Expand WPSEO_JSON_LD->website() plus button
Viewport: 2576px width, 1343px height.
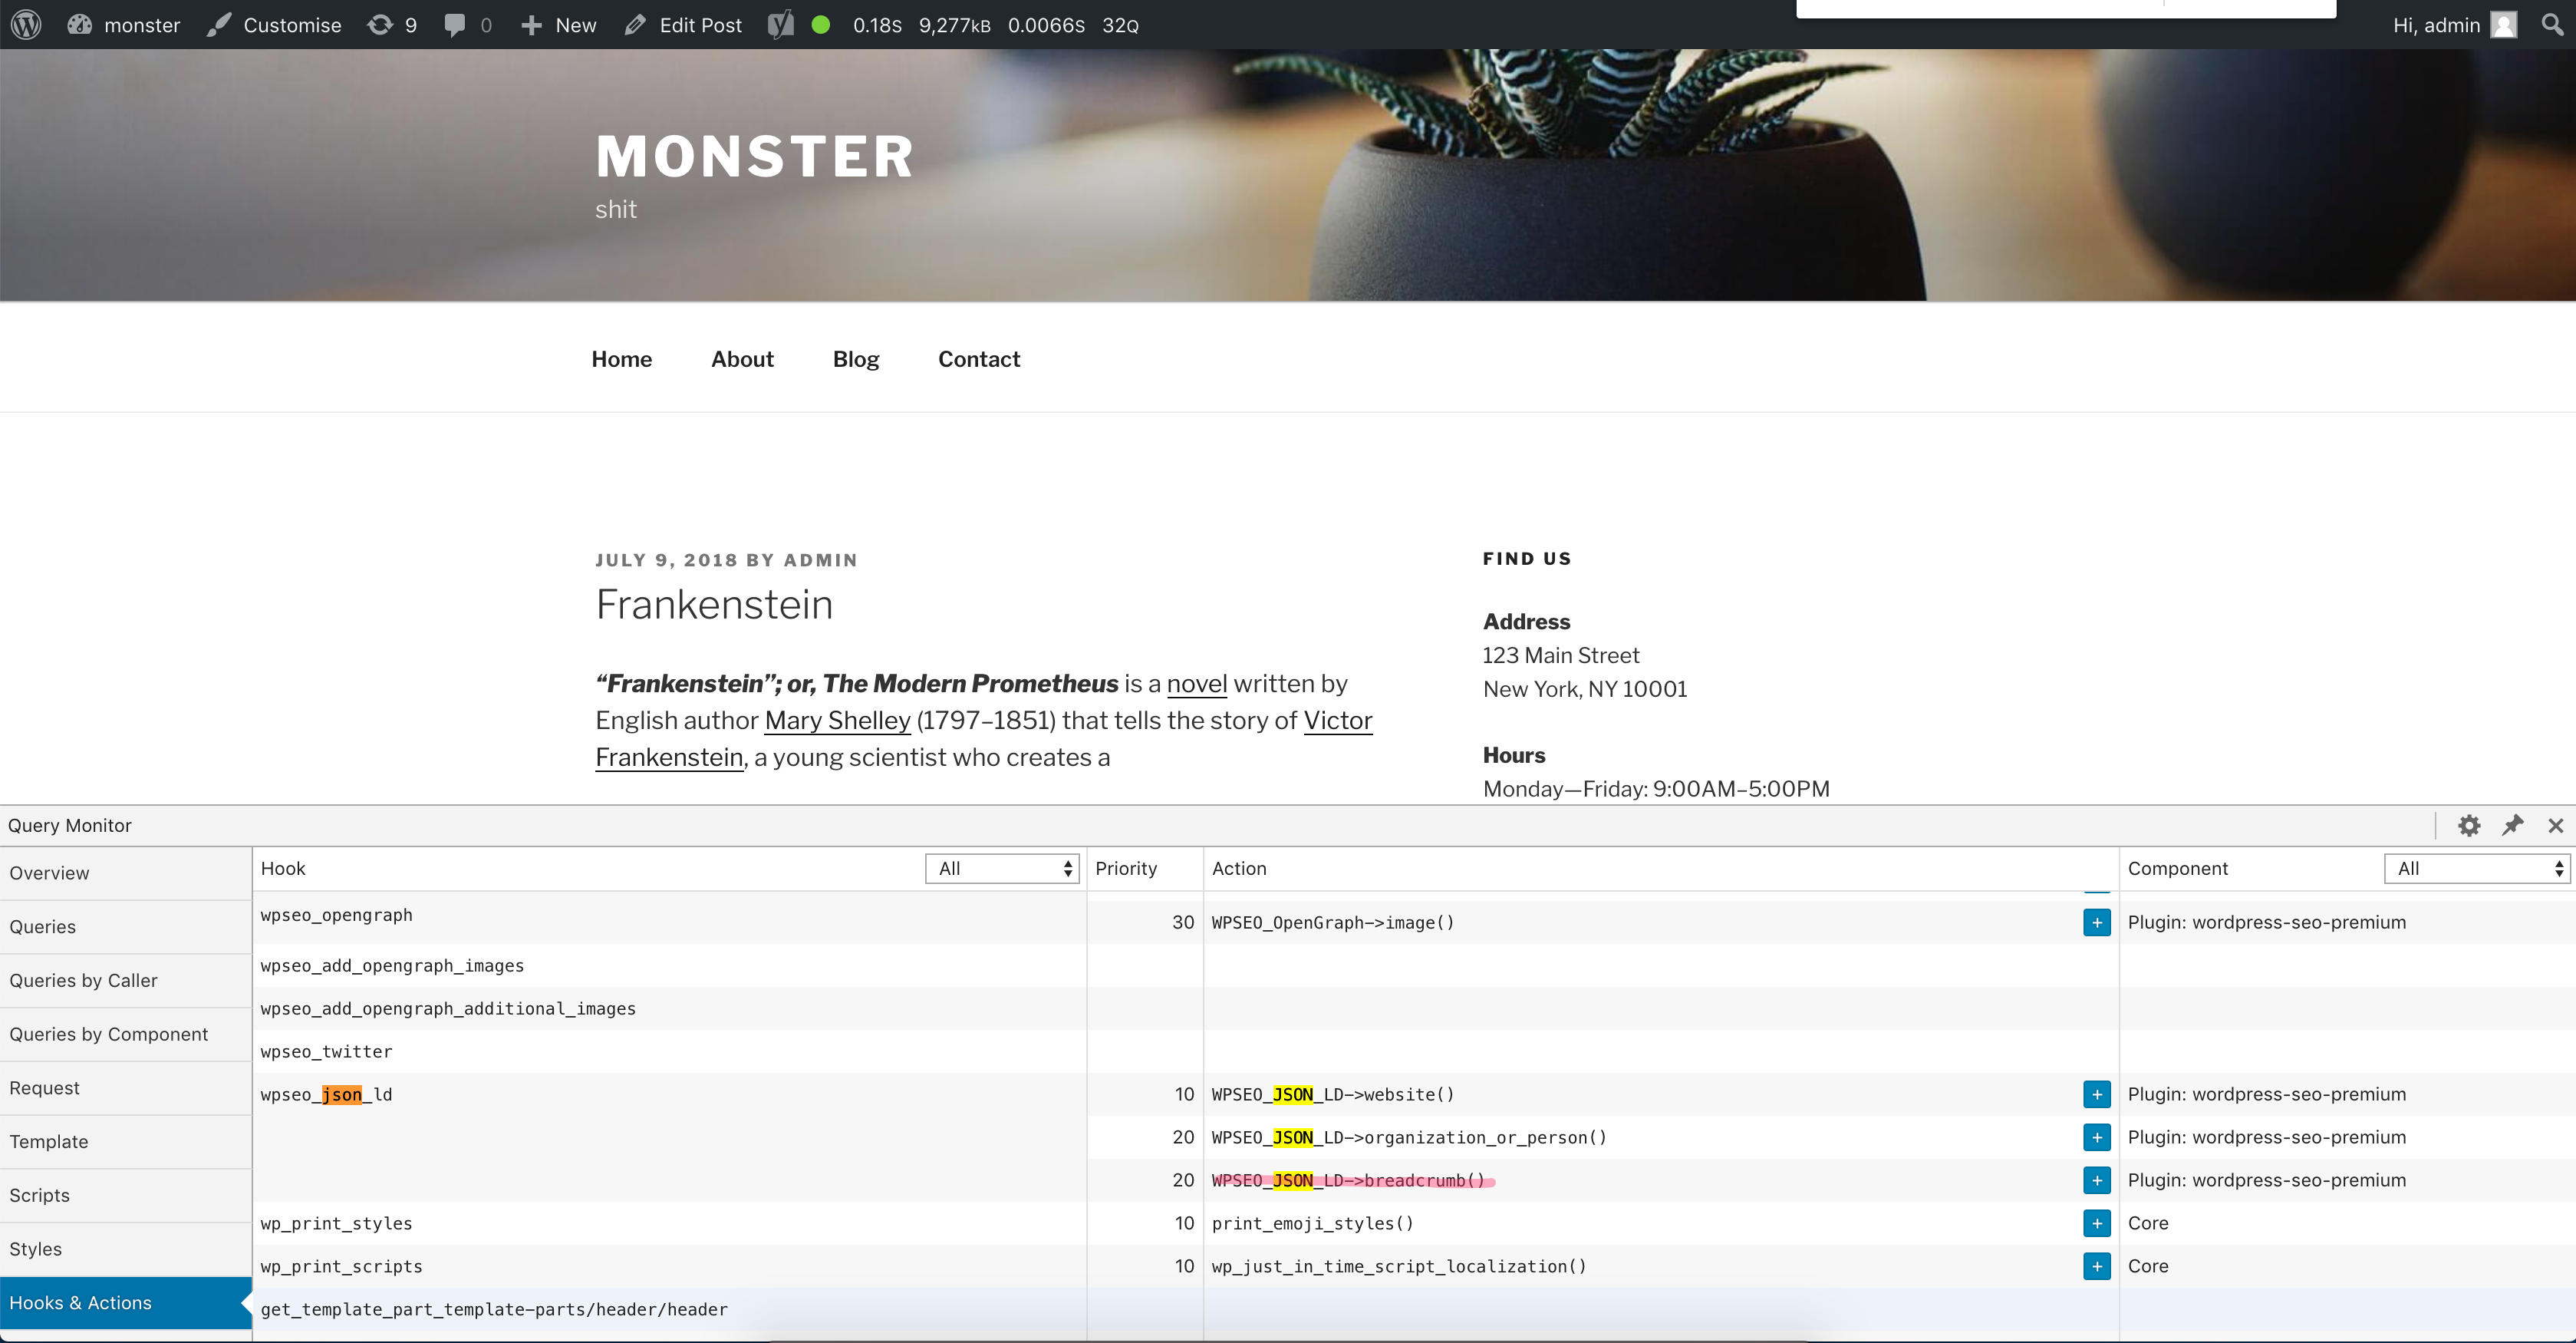[2097, 1095]
